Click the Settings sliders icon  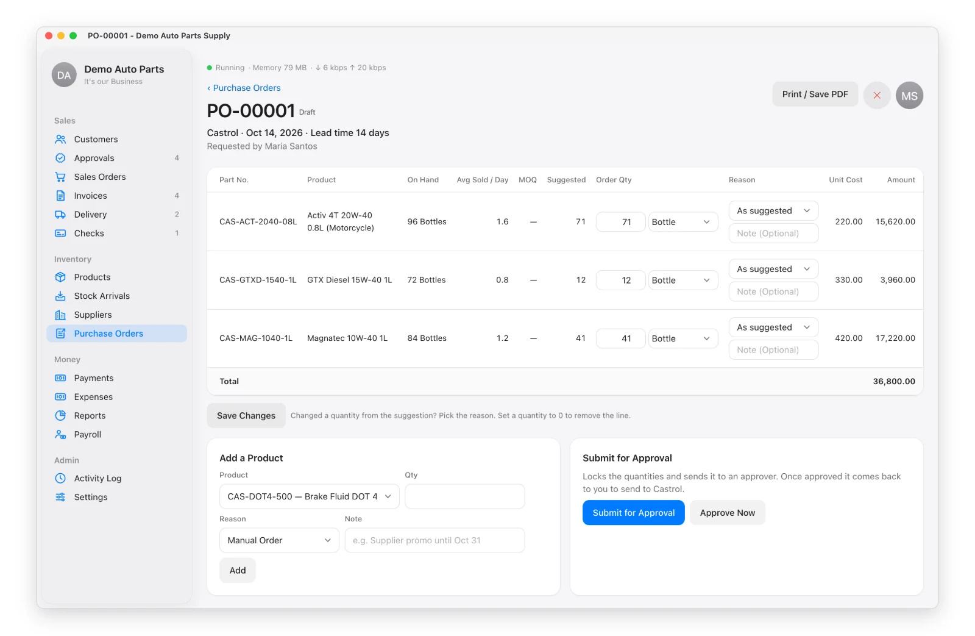[60, 498]
